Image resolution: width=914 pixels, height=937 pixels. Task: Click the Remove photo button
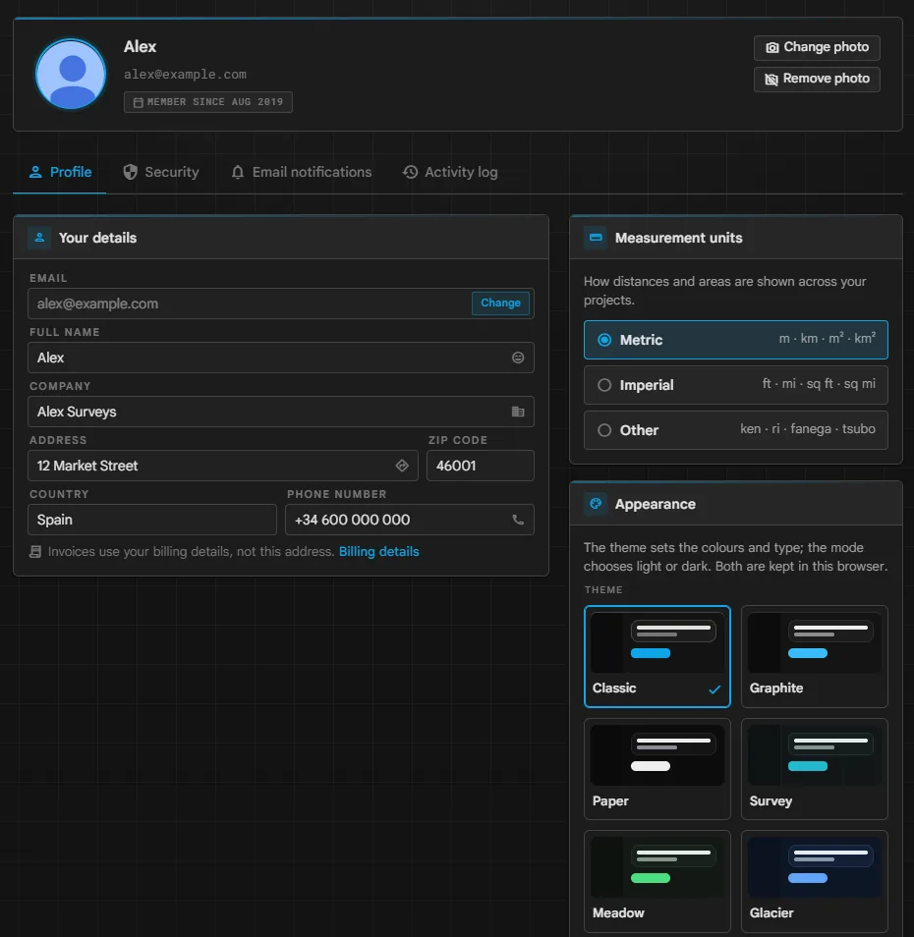817,79
